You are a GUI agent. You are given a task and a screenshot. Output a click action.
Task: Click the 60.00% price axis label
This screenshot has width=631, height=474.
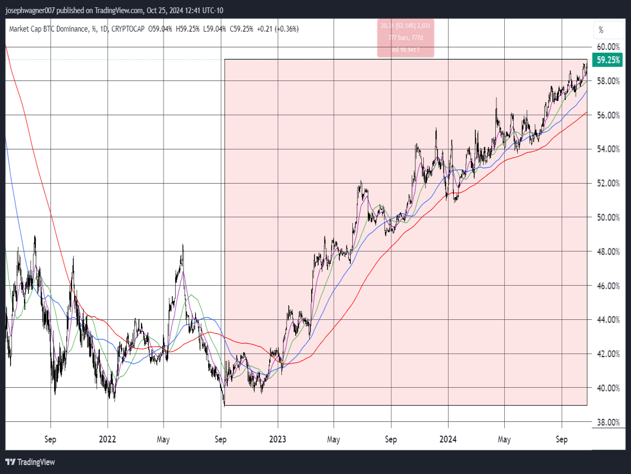(608, 47)
